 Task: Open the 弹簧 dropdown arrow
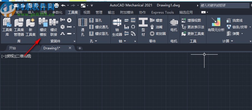point(242,34)
